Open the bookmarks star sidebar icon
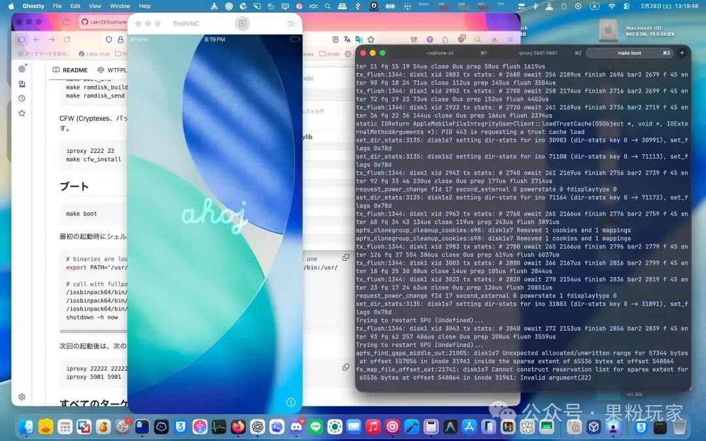This screenshot has height=441, width=706. 22,113
